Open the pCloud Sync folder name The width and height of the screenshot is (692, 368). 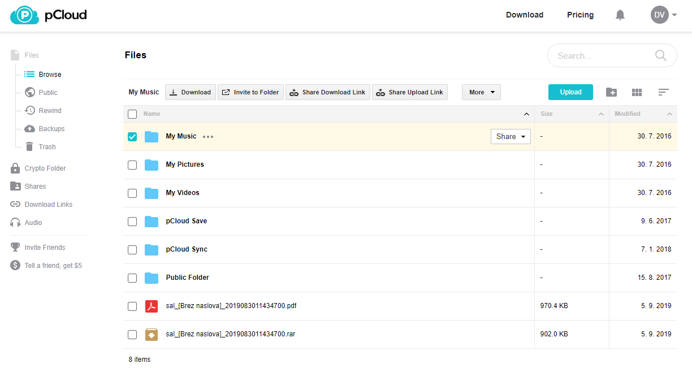(x=187, y=249)
